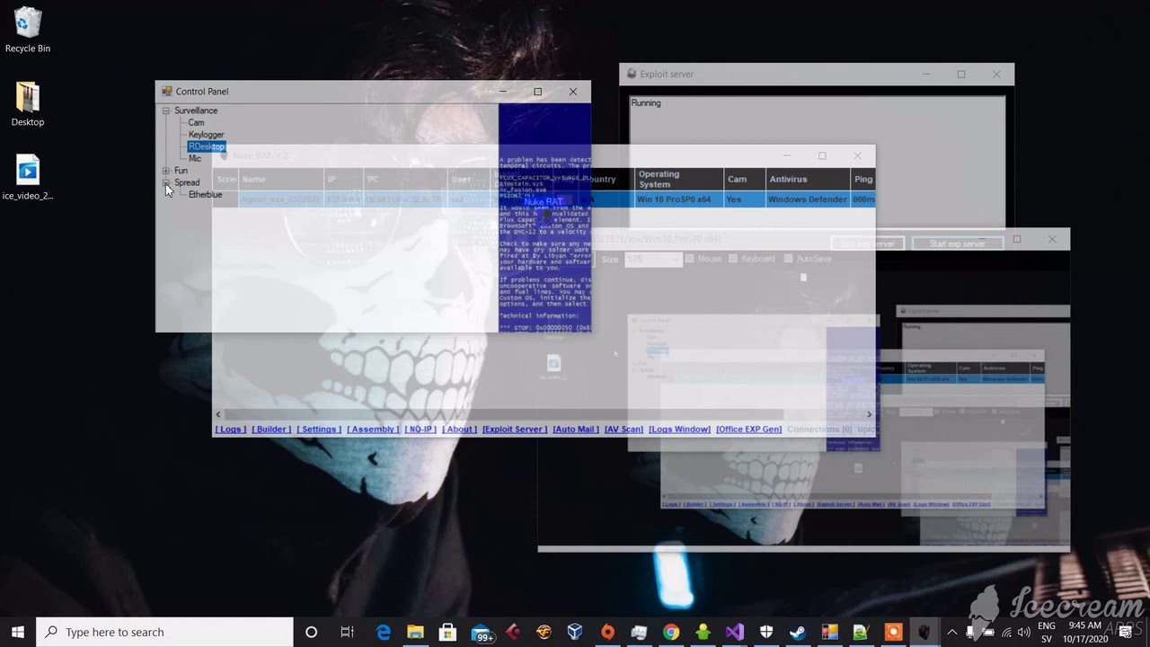Enable the Mouse checkbox
The width and height of the screenshot is (1150, 647).
[x=690, y=259]
